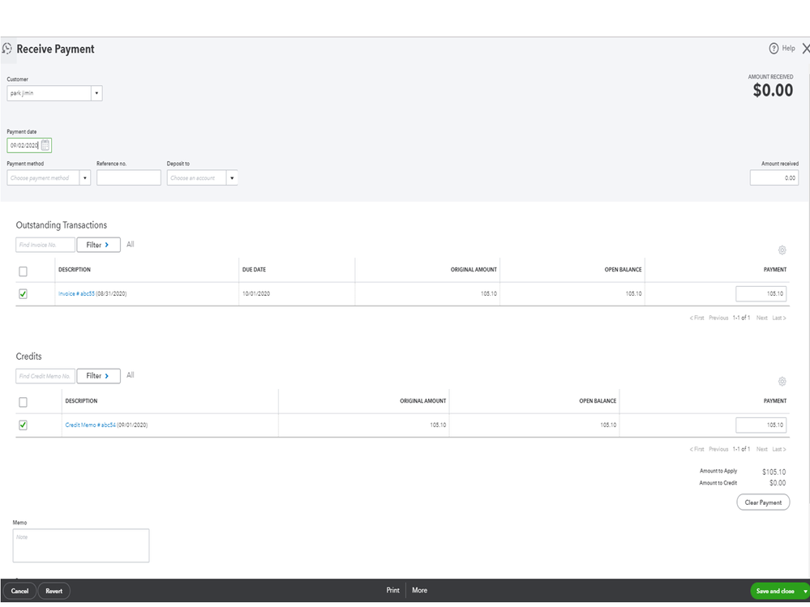Open the recent transactions history icon
Image resolution: width=810 pixels, height=607 pixels.
(x=7, y=49)
